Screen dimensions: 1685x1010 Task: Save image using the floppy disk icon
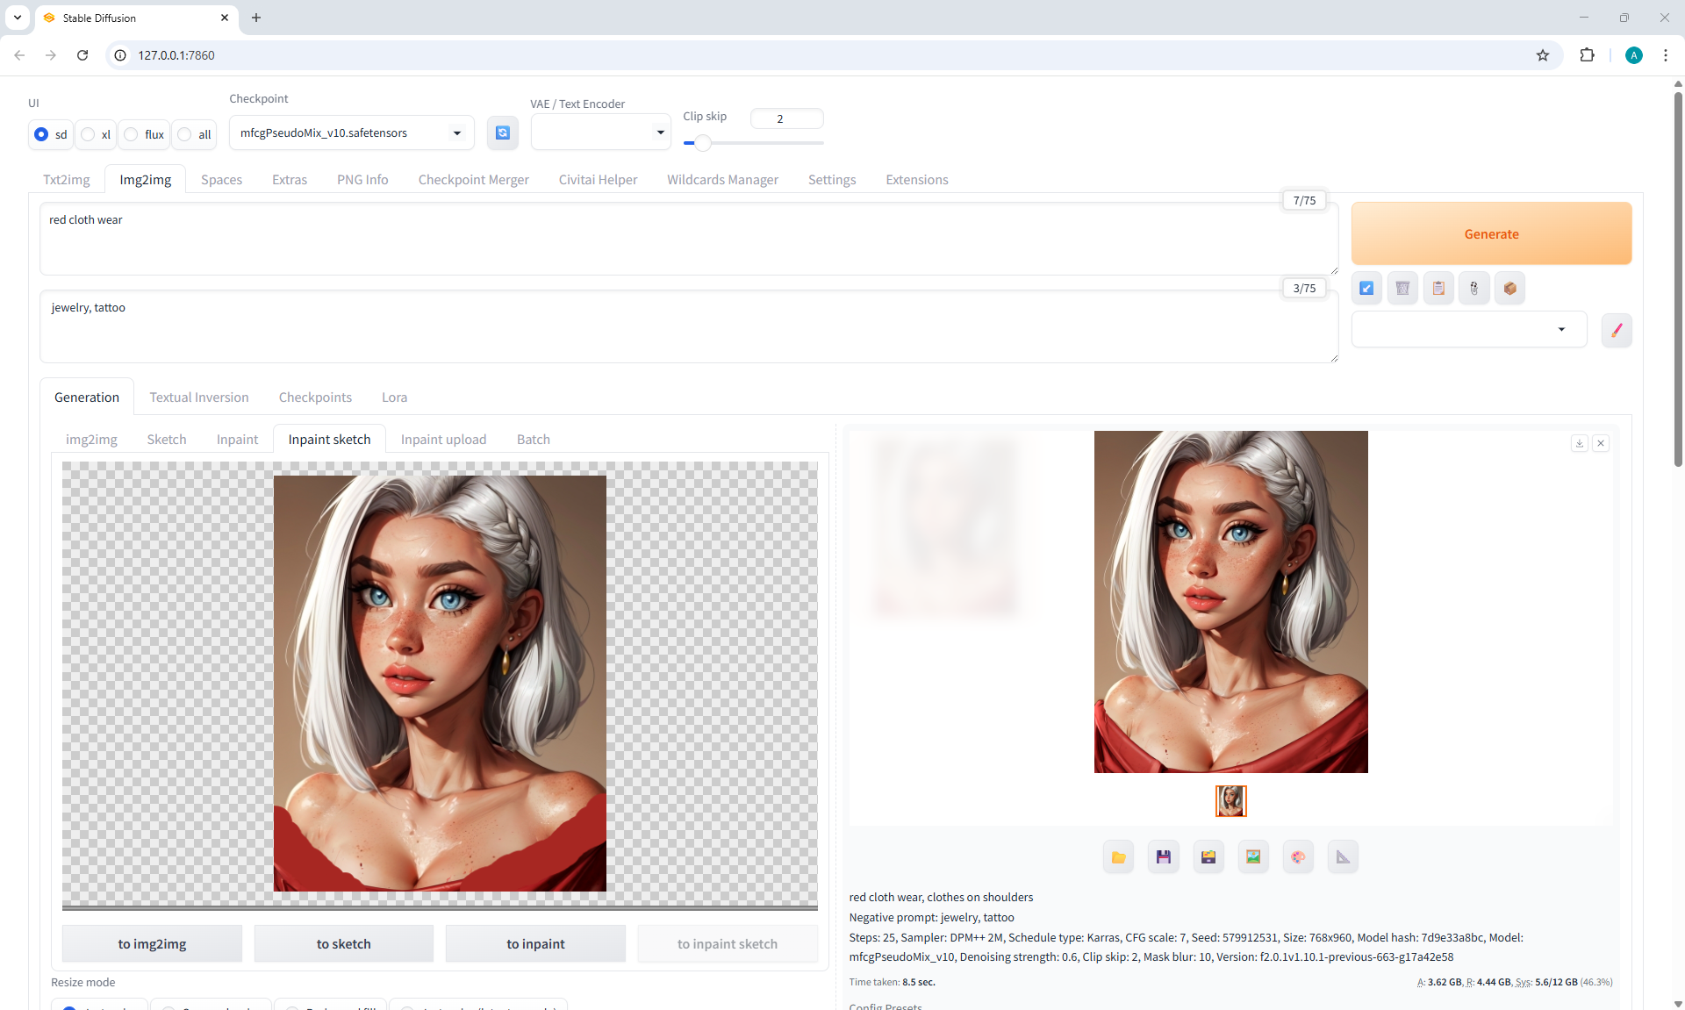pyautogui.click(x=1163, y=857)
